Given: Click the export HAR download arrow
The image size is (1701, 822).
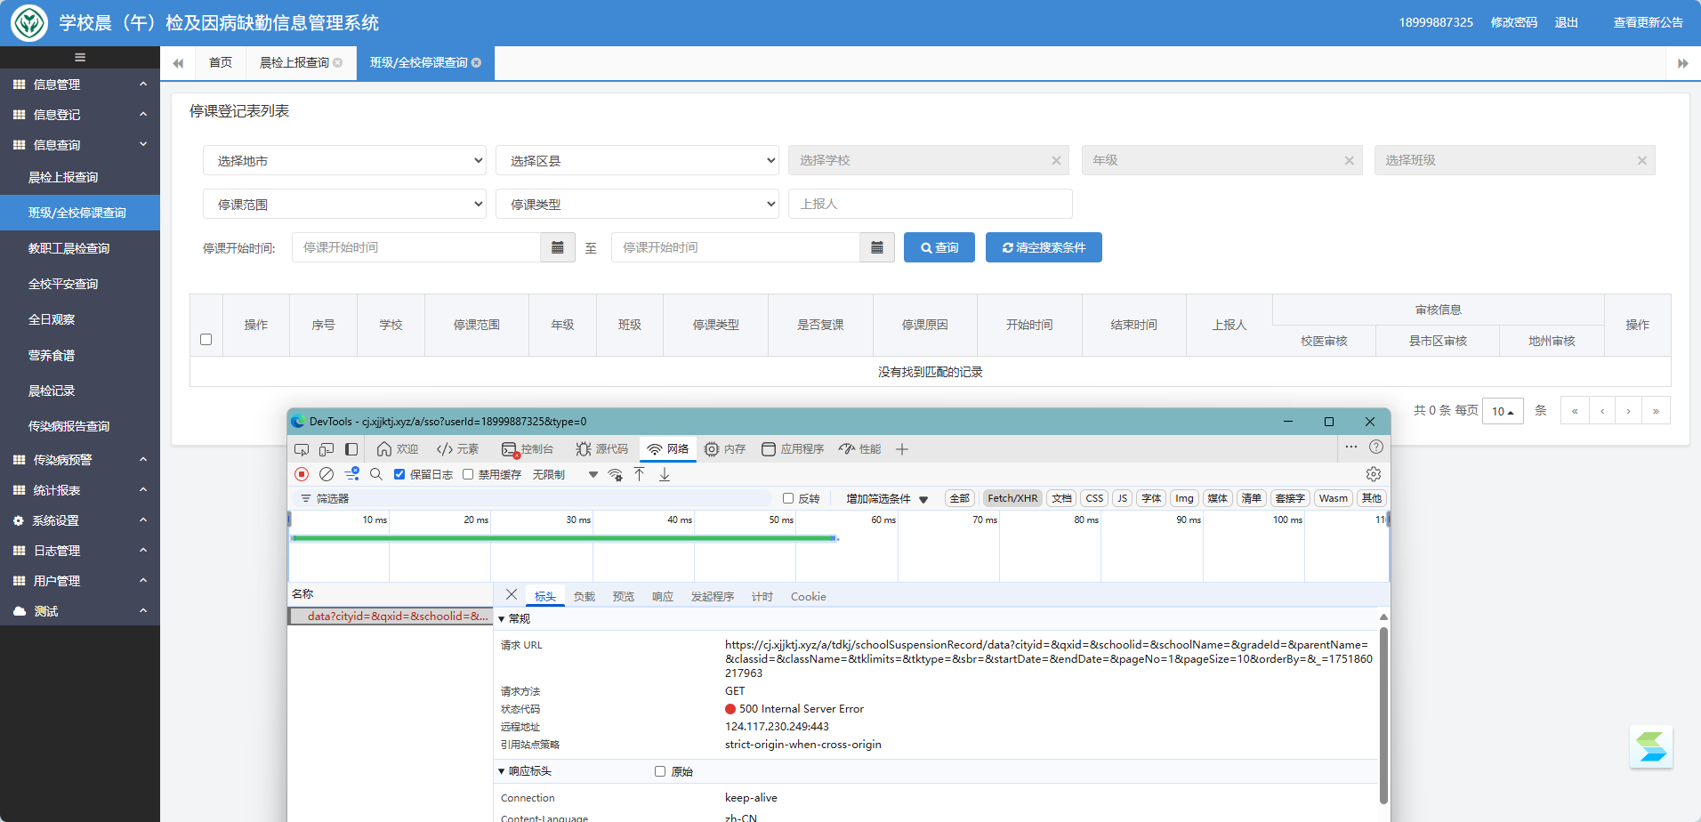Looking at the screenshot, I should coord(665,475).
